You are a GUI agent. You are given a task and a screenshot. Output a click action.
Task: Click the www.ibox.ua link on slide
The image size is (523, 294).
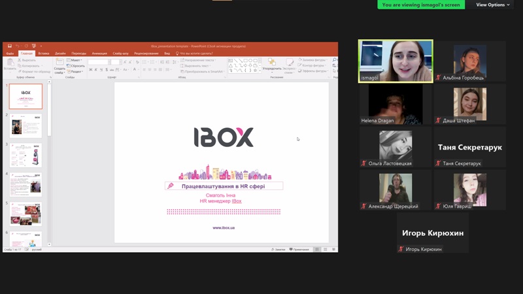224,227
